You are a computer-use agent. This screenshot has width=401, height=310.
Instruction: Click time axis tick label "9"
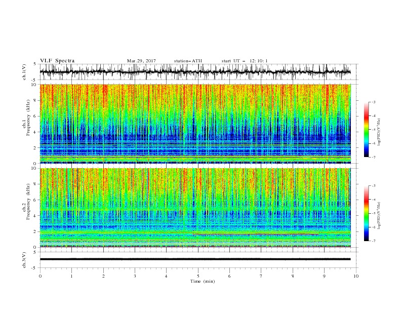[324, 276]
